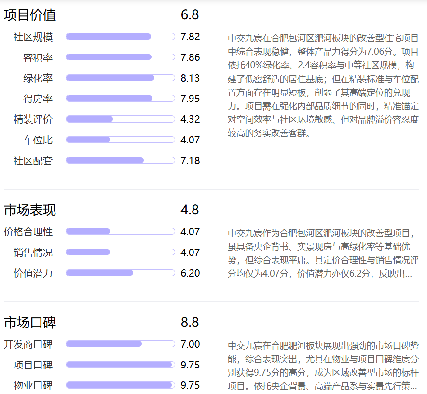The image size is (427, 394).
Task: Click the 项目价值 description paragraph
Action: tap(323, 85)
